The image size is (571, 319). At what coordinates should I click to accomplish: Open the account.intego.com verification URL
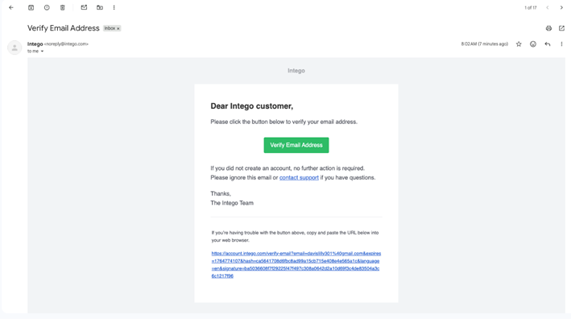(296, 265)
